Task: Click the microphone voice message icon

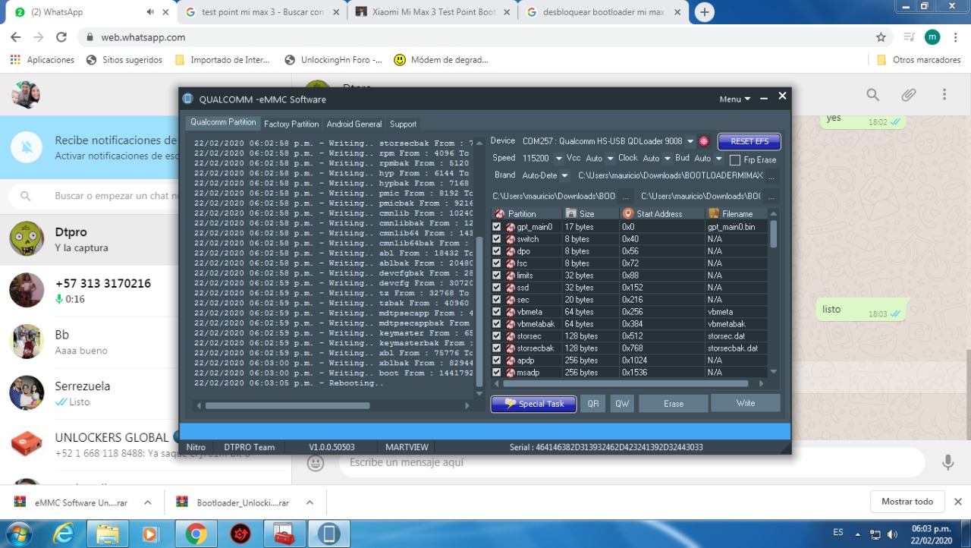Action: (x=947, y=462)
